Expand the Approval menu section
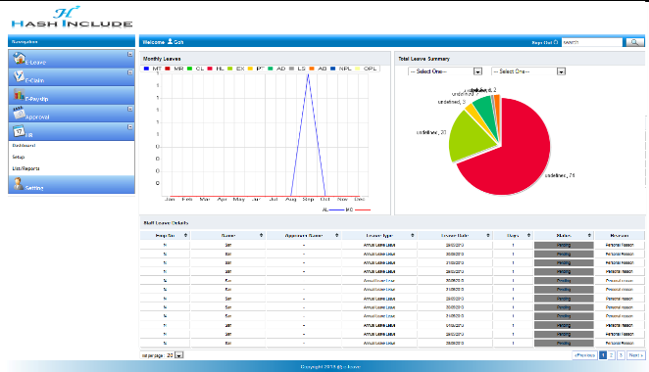This screenshot has height=372, width=649. [x=130, y=109]
